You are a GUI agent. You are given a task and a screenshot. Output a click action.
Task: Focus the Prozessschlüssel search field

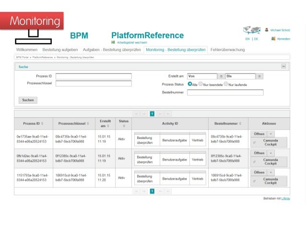pyautogui.click(x=94, y=84)
